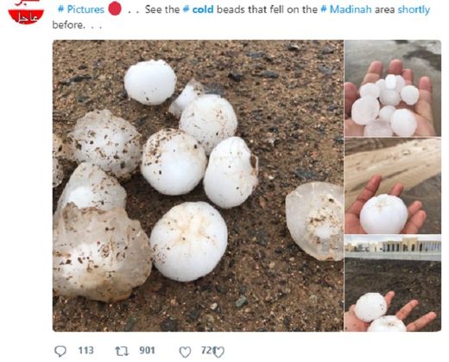The image size is (449, 362).
Task: Open the red Arabic profile avatar
Action: coord(26,13)
